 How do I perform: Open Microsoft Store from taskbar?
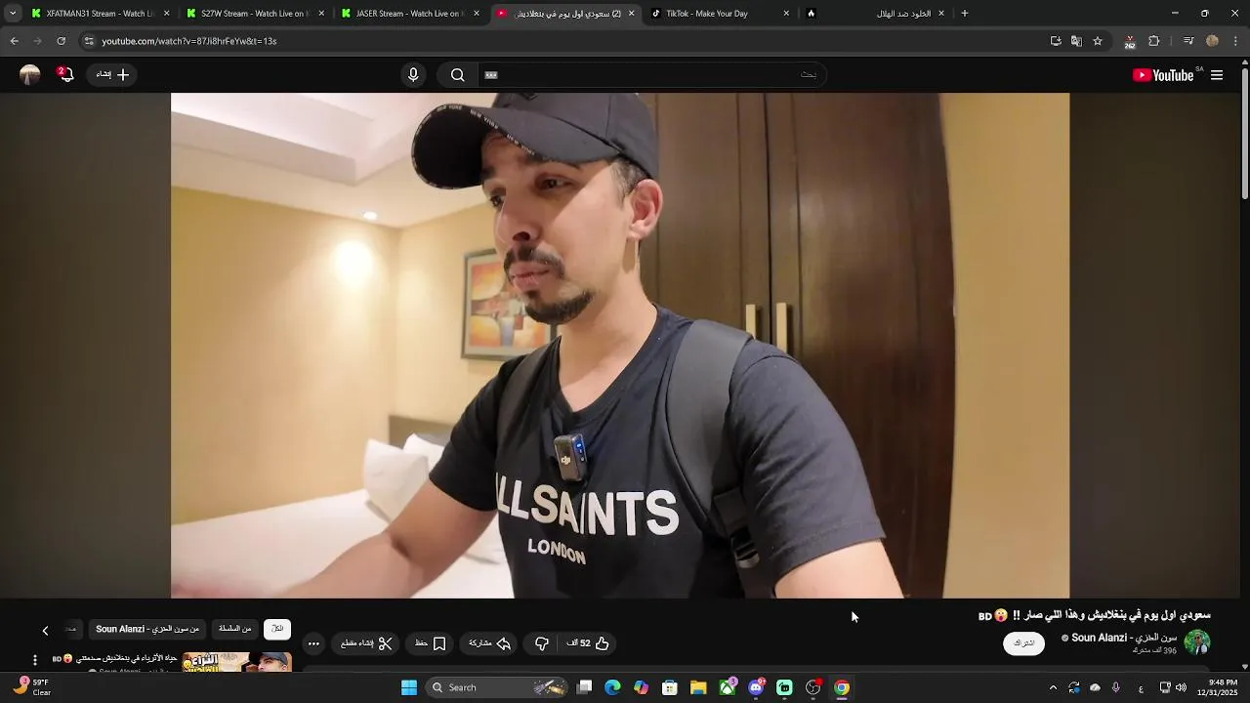pyautogui.click(x=670, y=687)
